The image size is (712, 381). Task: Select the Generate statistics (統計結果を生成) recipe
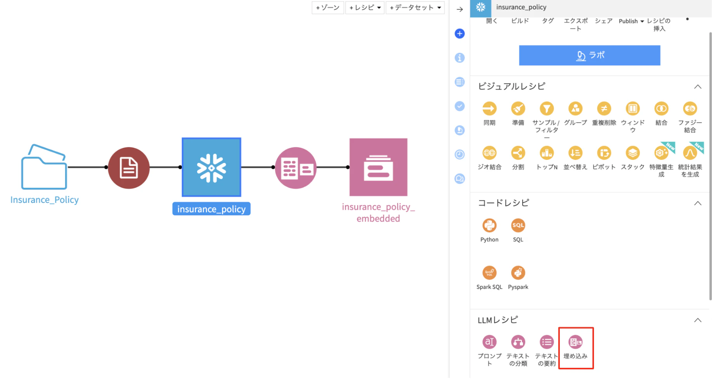click(690, 153)
